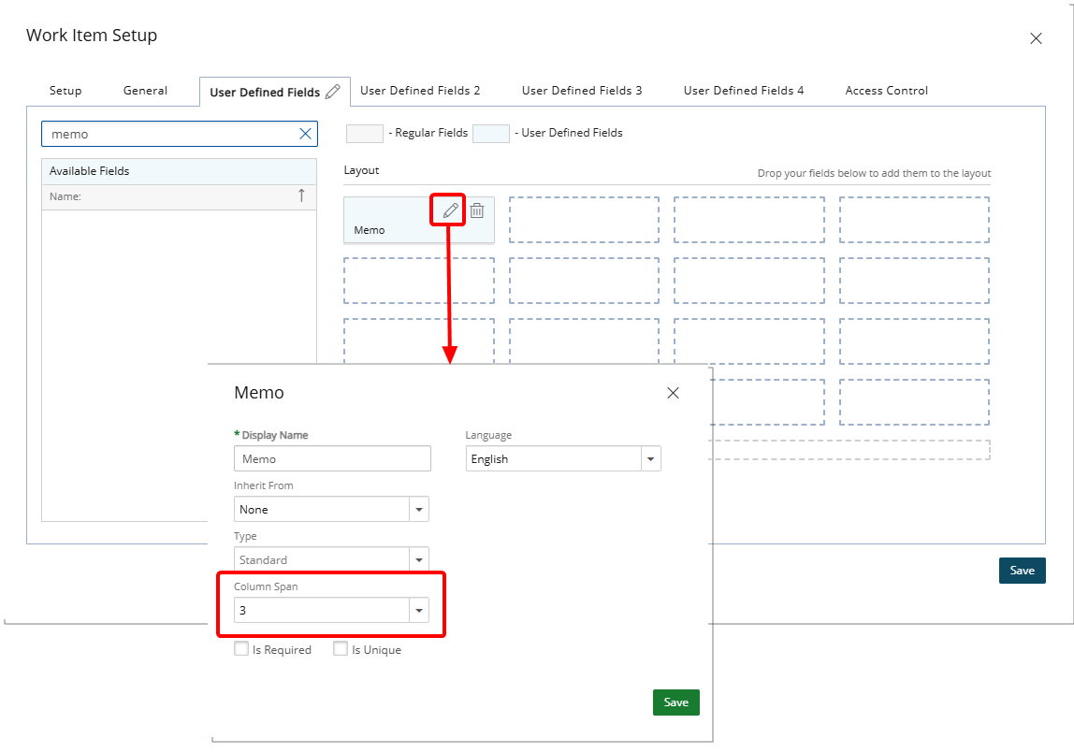Open the Type dropdown

[x=419, y=560]
